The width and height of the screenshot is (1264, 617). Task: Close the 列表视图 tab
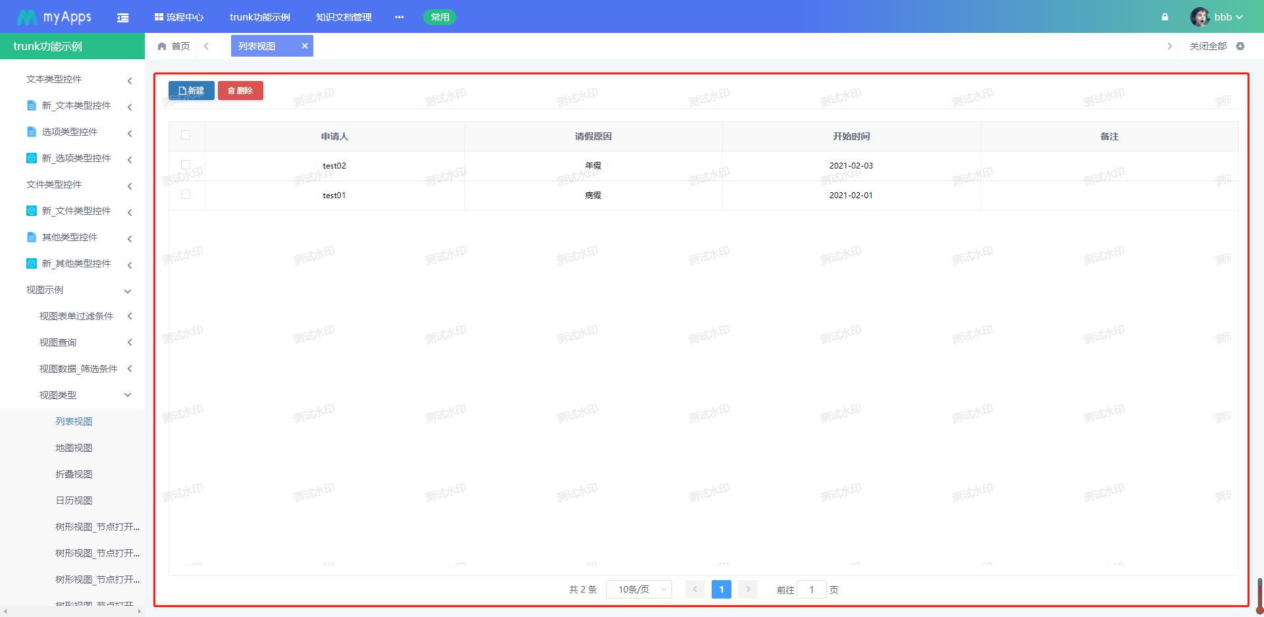[x=305, y=46]
